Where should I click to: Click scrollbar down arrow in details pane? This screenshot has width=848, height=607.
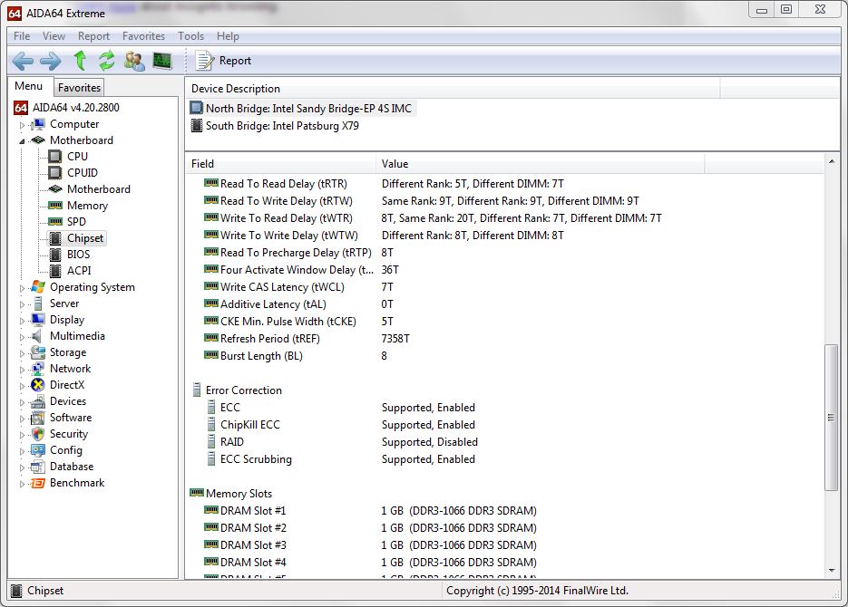832,570
